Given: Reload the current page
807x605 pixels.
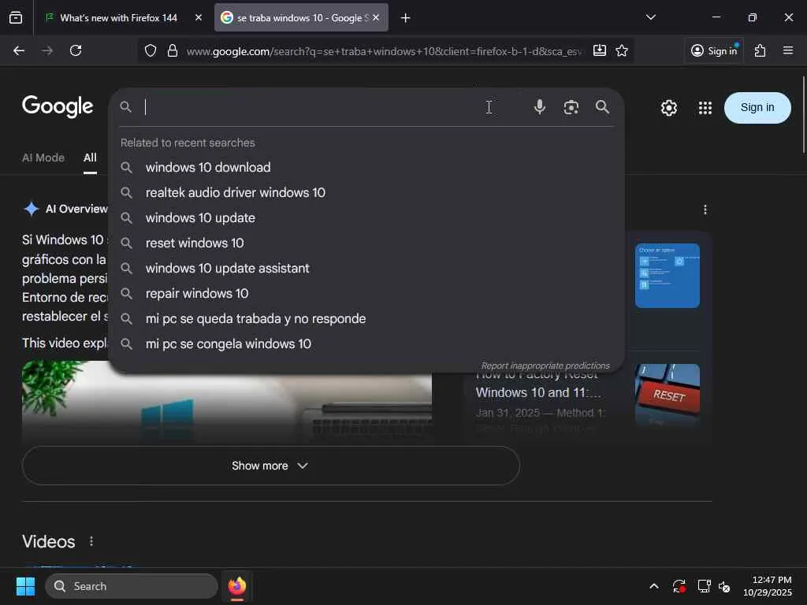Looking at the screenshot, I should 76,50.
